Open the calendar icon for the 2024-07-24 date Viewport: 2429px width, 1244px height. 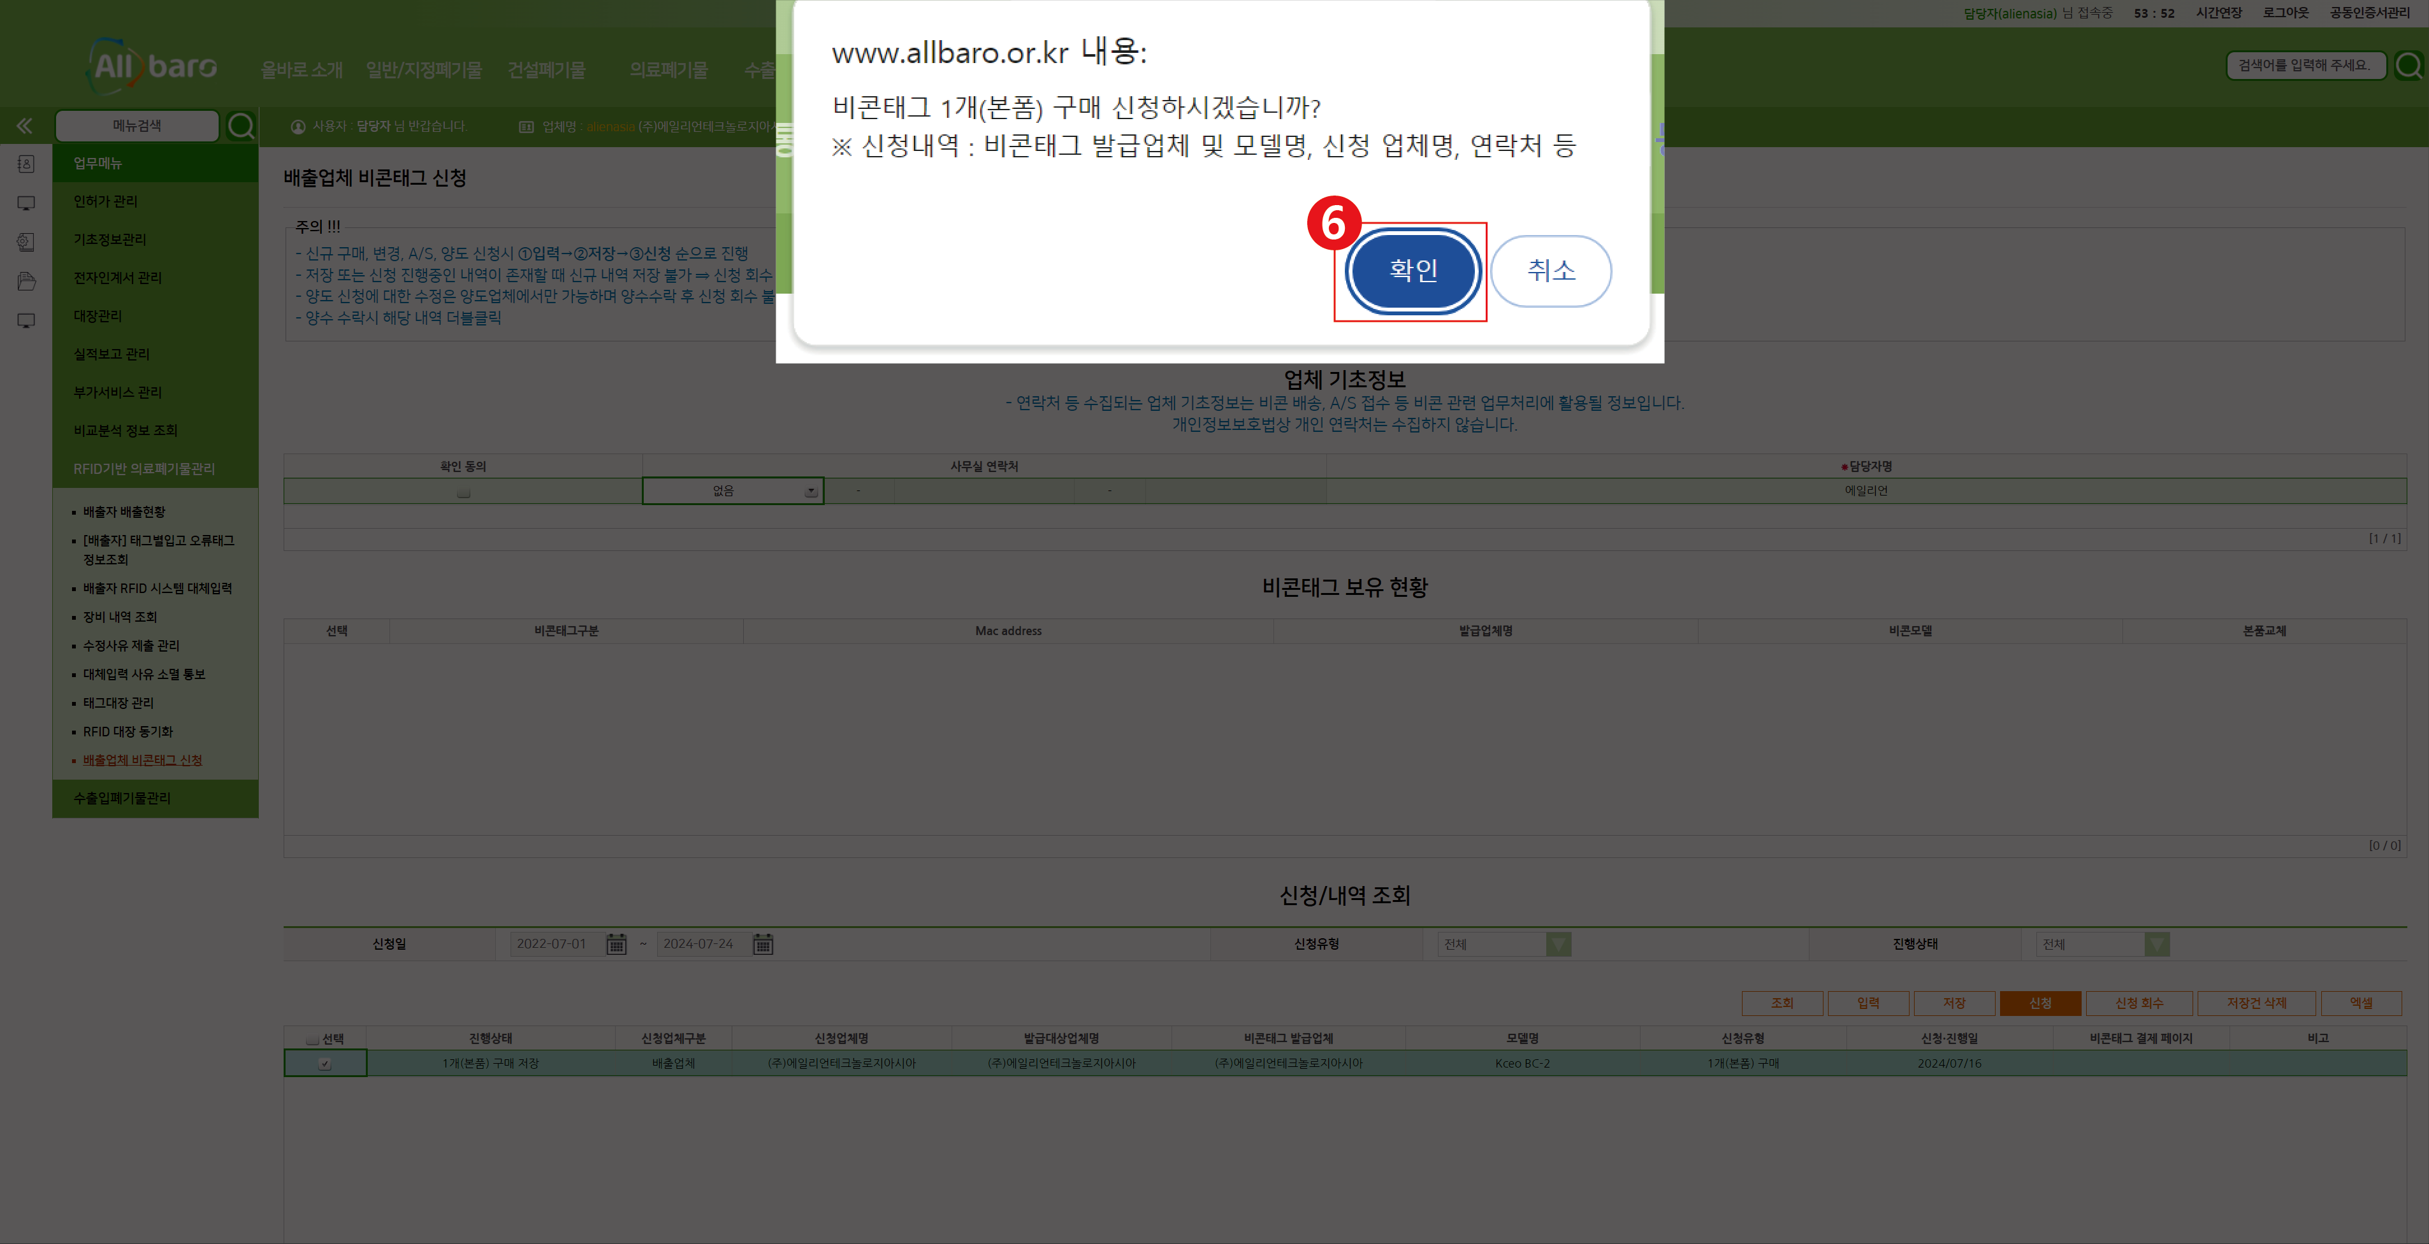pos(762,943)
